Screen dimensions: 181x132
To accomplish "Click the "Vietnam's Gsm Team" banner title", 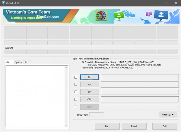I will coord(28,12).
